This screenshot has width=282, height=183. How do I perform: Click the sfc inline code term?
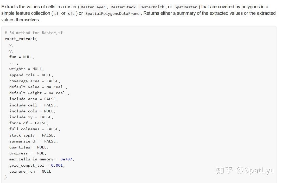click(71, 13)
